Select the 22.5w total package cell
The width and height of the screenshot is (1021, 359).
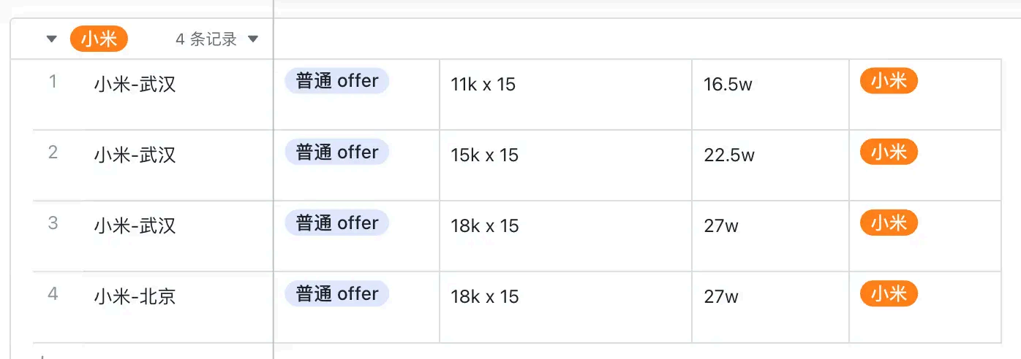(729, 155)
